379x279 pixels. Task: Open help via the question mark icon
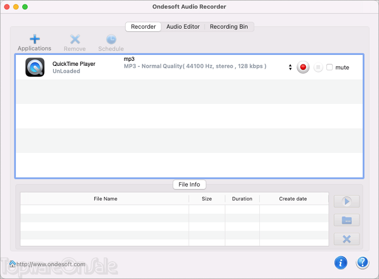point(363,263)
